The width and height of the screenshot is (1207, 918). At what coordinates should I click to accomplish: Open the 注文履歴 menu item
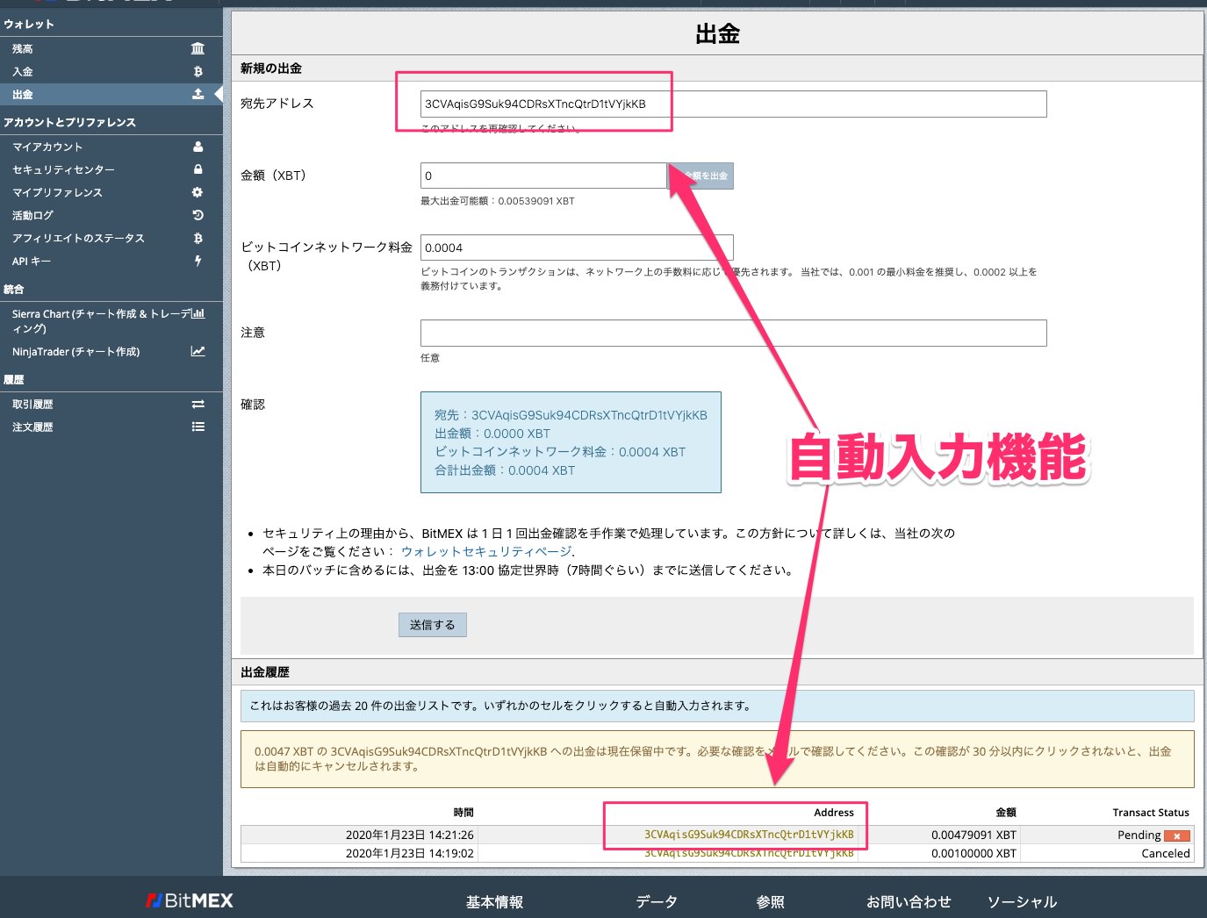click(33, 427)
